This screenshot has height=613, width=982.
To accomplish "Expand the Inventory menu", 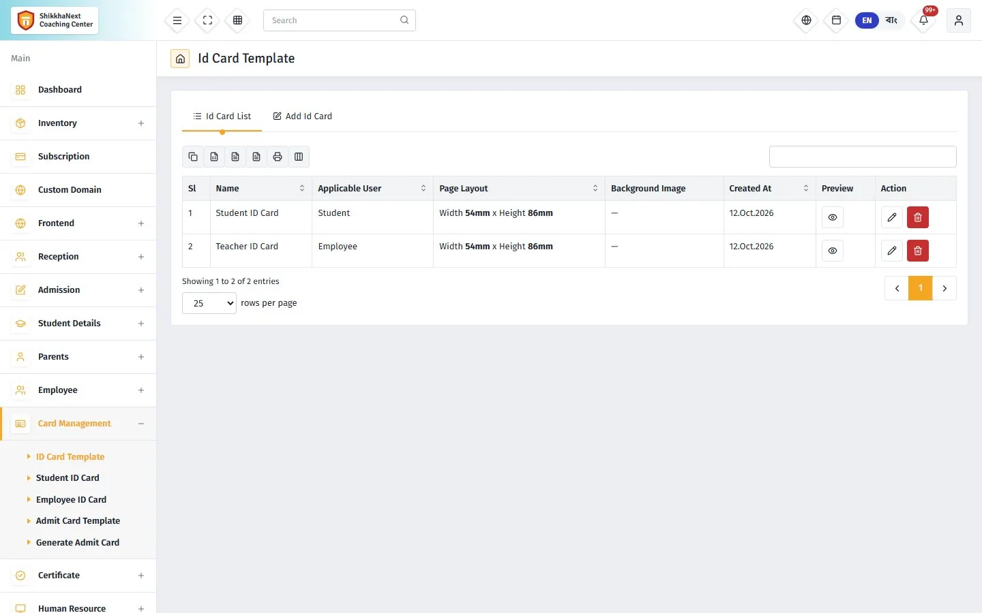I will (78, 123).
